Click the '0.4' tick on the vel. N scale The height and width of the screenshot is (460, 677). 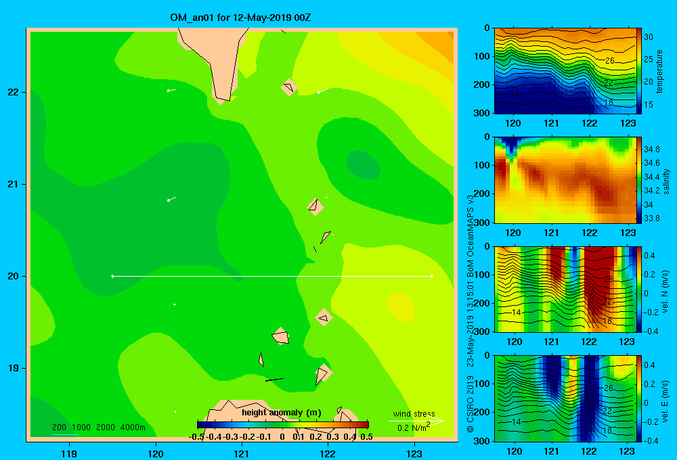[649, 256]
